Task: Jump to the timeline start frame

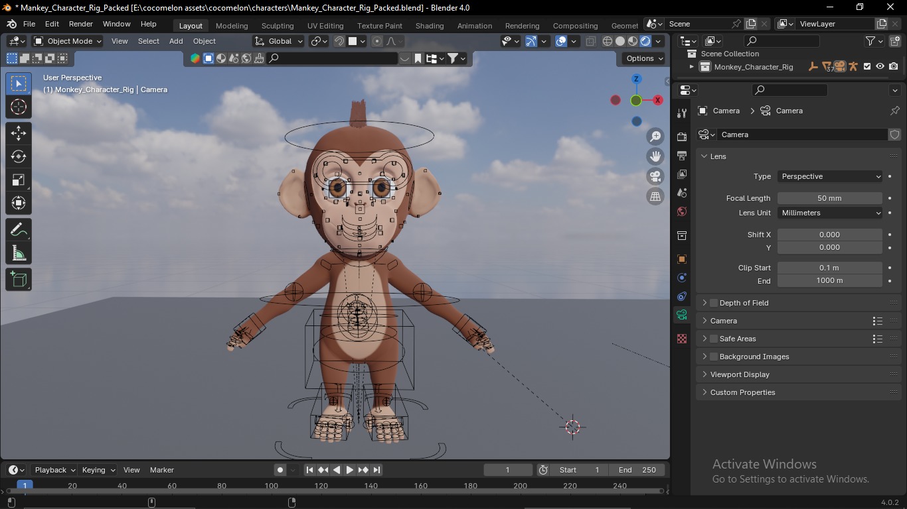Action: click(309, 470)
